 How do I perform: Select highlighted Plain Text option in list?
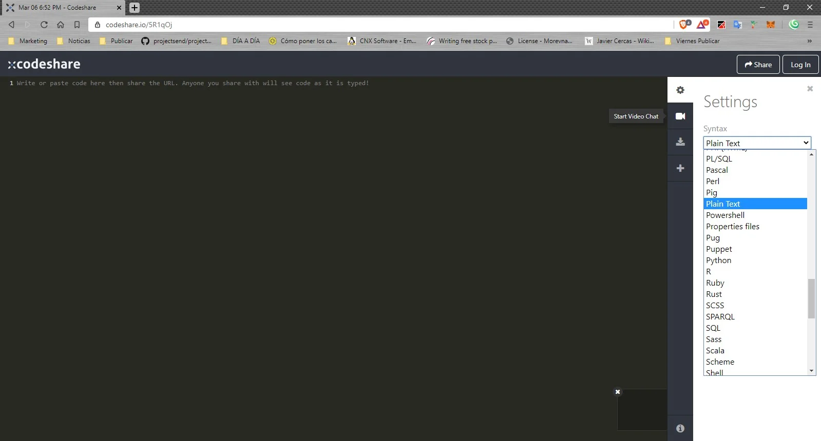755,204
